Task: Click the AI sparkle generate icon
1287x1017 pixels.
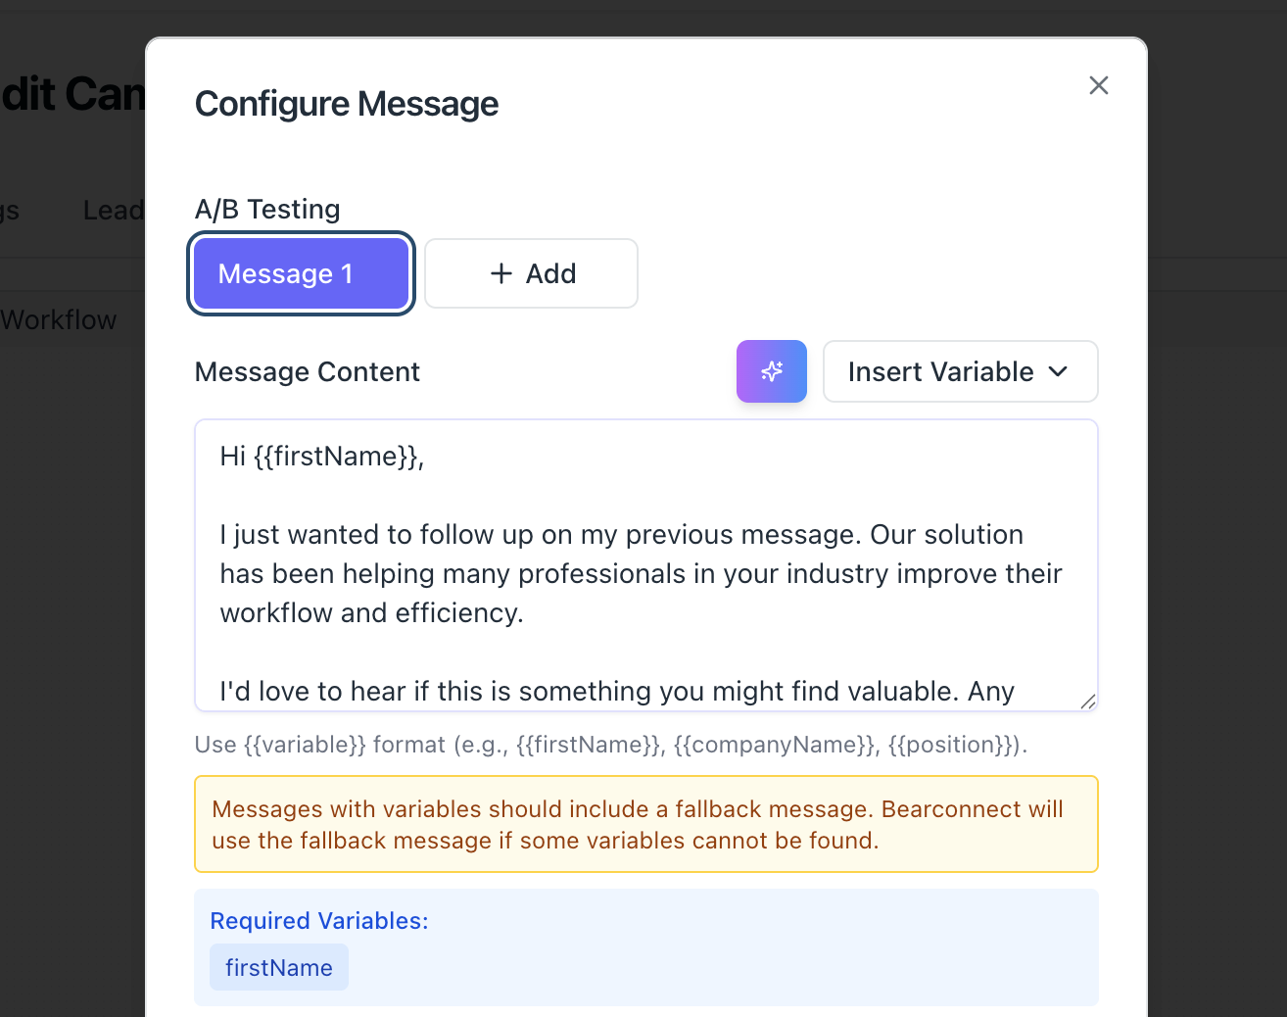Action: 772,371
